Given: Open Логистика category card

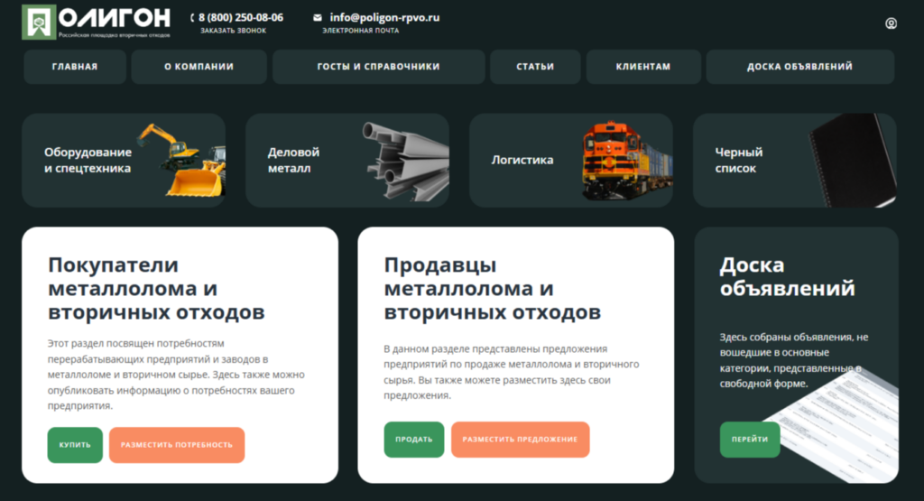Looking at the screenshot, I should click(x=571, y=161).
